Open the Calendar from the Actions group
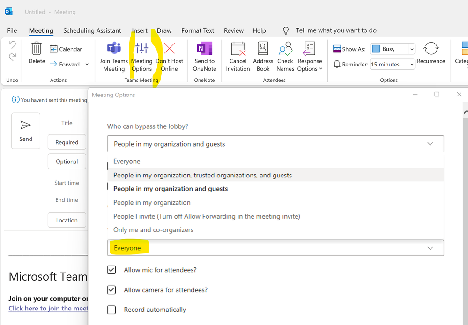The width and height of the screenshot is (468, 325). (x=66, y=49)
